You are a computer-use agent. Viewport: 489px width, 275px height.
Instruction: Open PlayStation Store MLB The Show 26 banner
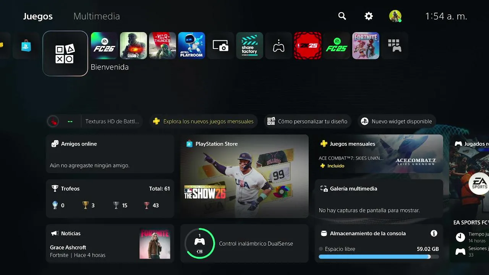pyautogui.click(x=244, y=176)
